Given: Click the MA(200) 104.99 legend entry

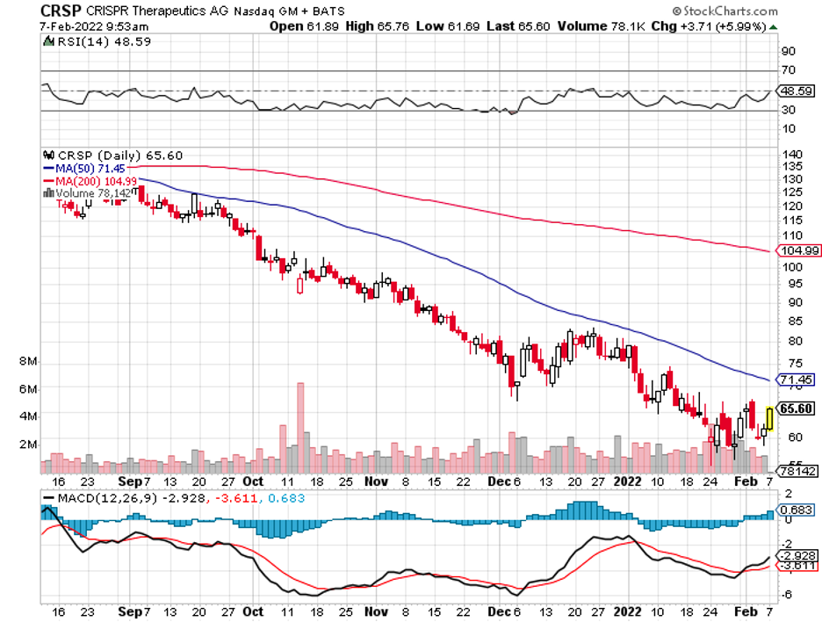Looking at the screenshot, I should coord(90,181).
